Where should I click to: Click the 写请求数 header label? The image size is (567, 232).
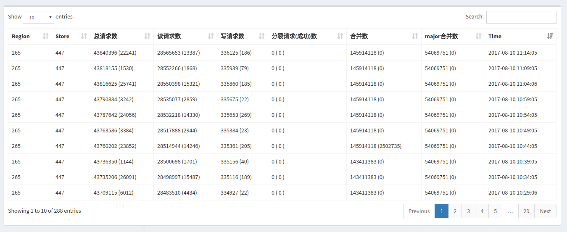click(232, 36)
